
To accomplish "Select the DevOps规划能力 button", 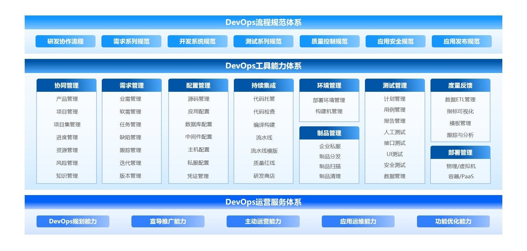I will 73,221.
